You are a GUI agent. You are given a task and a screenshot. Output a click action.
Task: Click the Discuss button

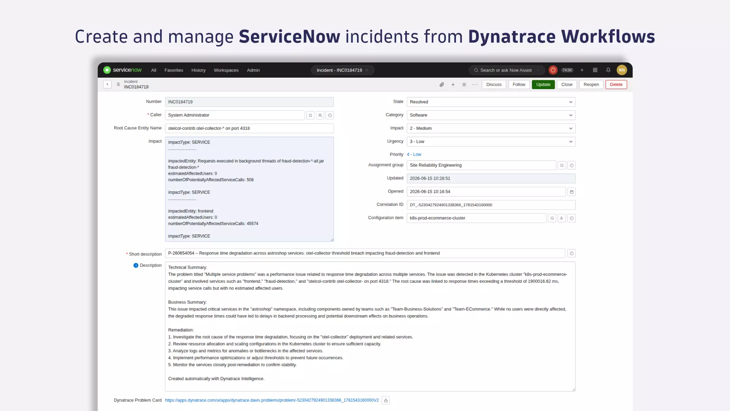tap(494, 84)
